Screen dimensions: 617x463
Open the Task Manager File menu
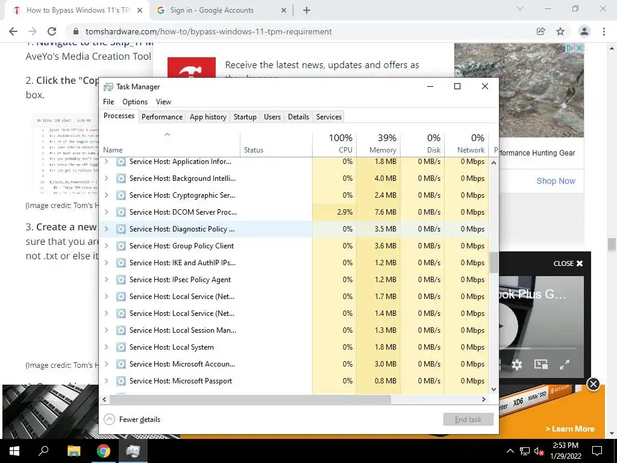(108, 101)
